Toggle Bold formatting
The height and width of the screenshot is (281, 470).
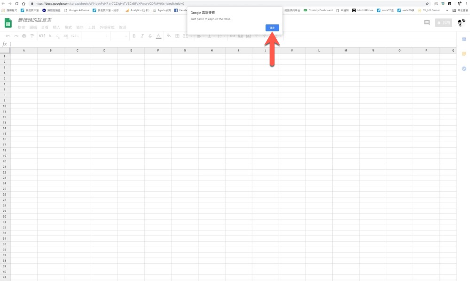point(134,36)
